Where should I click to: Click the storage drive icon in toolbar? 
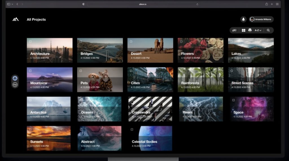pos(250,30)
